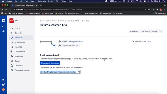Click the Repository settings gear icon
The image size is (167, 94).
point(12,70)
